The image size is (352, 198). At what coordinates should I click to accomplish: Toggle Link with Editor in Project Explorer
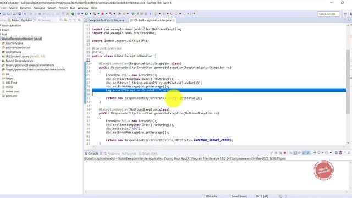point(65,20)
